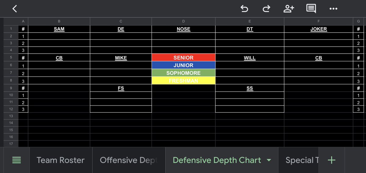
Task: Open the comments icon
Action: pyautogui.click(x=311, y=9)
